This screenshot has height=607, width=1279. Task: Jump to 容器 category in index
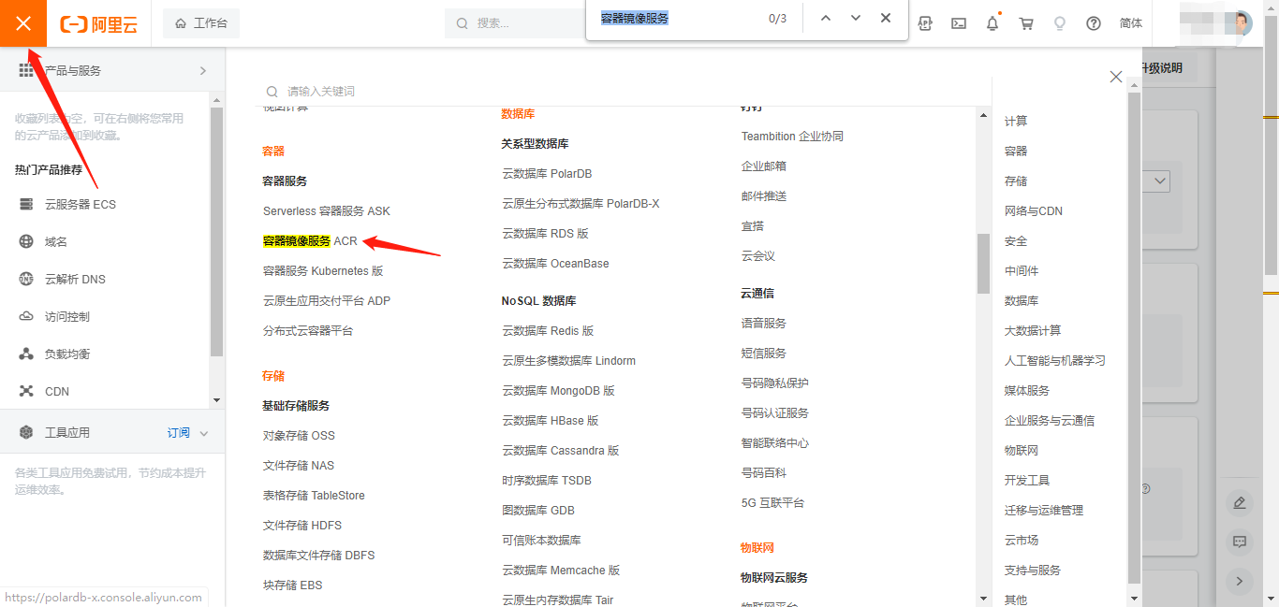pos(1016,152)
